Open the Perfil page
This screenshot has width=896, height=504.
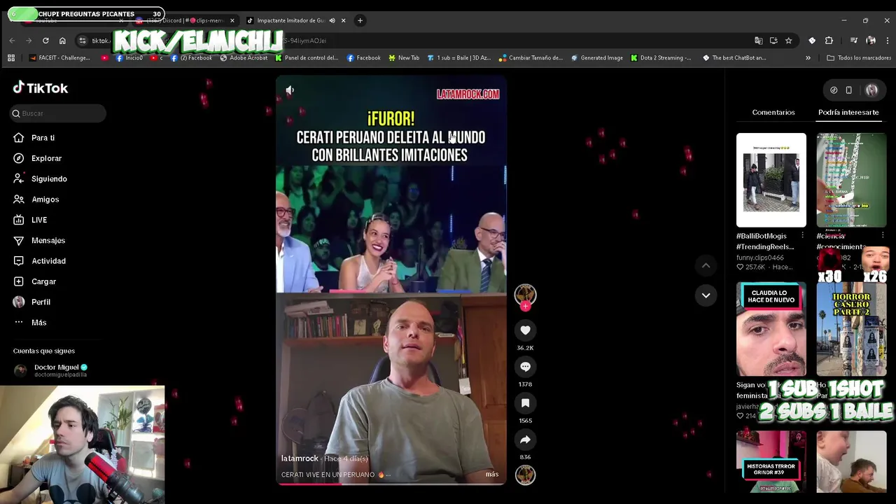tap(41, 302)
